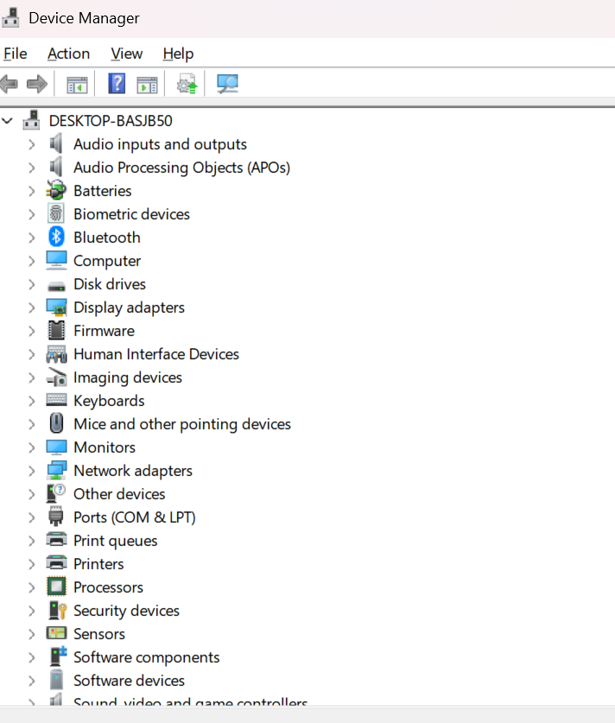This screenshot has width=615, height=723.
Task: Click the Ports (COM & LPT) icon
Action: click(x=56, y=517)
